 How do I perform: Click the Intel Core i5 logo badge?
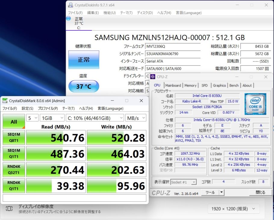(x=255, y=104)
